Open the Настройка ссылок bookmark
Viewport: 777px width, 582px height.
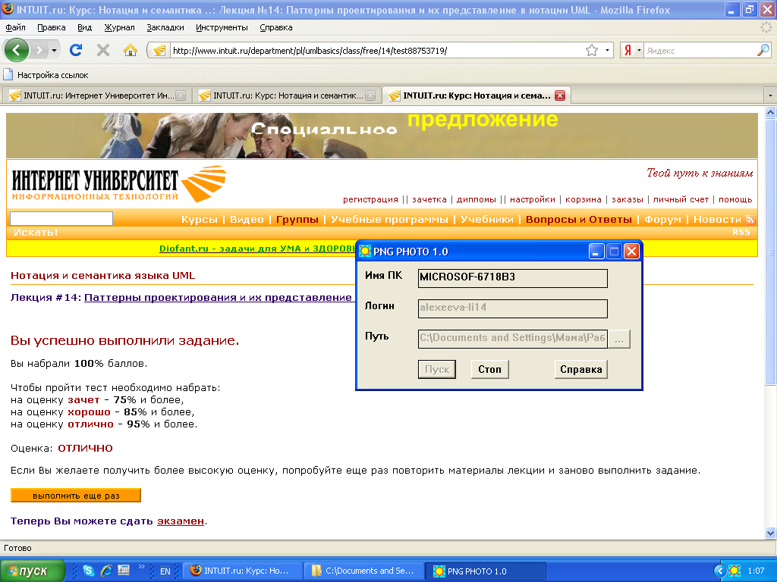click(x=46, y=75)
